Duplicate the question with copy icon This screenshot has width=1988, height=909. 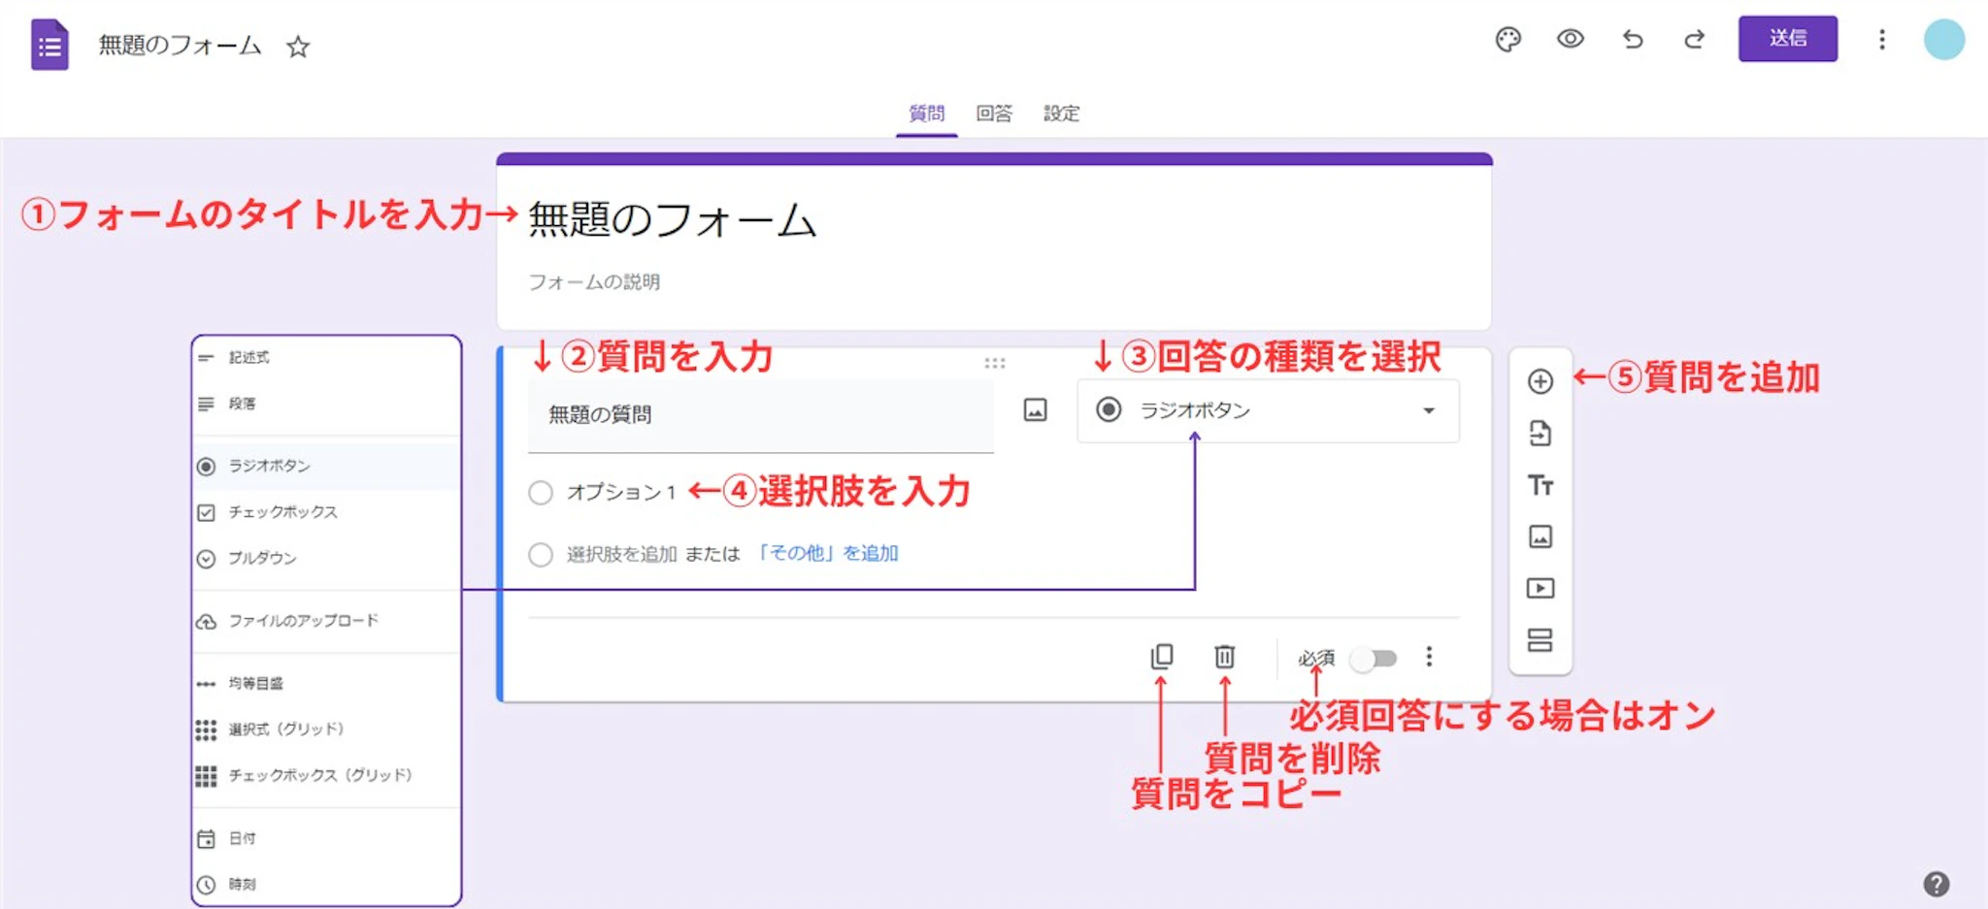tap(1161, 657)
